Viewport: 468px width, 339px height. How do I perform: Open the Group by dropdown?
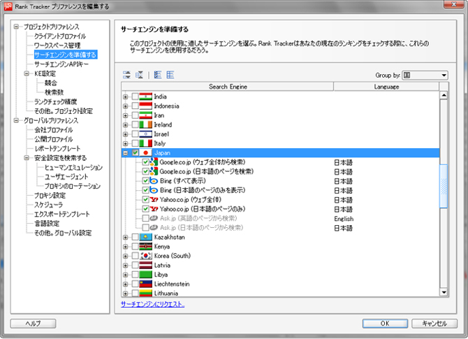point(425,75)
